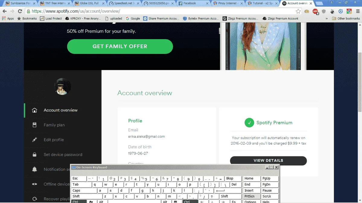Open the Bookmarks folder in the bookmarks bar
Image resolution: width=362 pixels, height=203 pixels.
coord(27,18)
